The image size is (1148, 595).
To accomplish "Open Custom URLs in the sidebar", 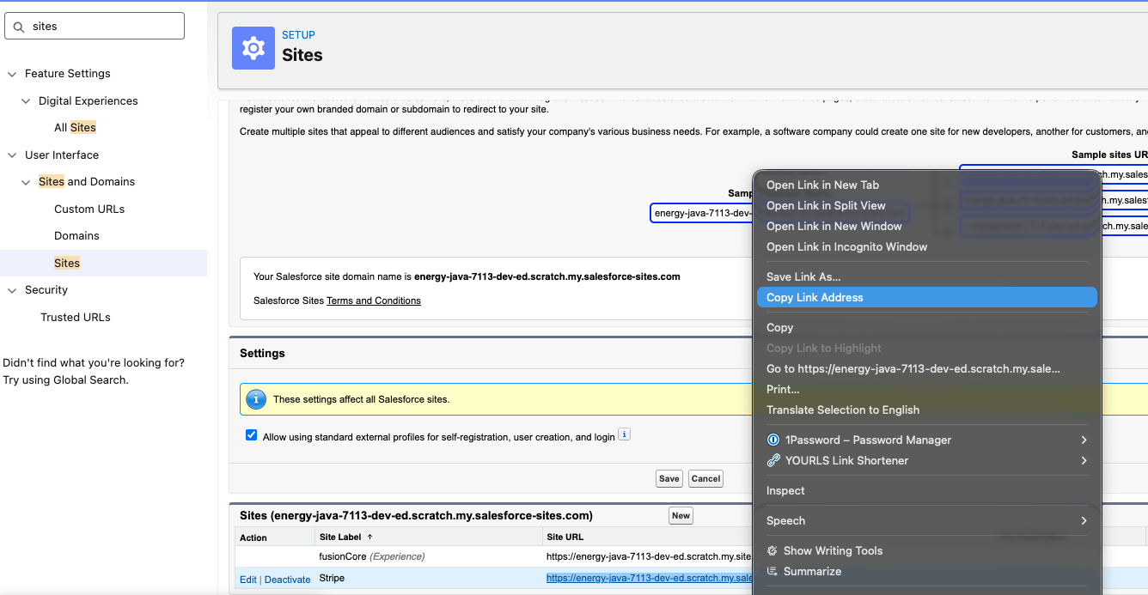I will click(x=89, y=209).
